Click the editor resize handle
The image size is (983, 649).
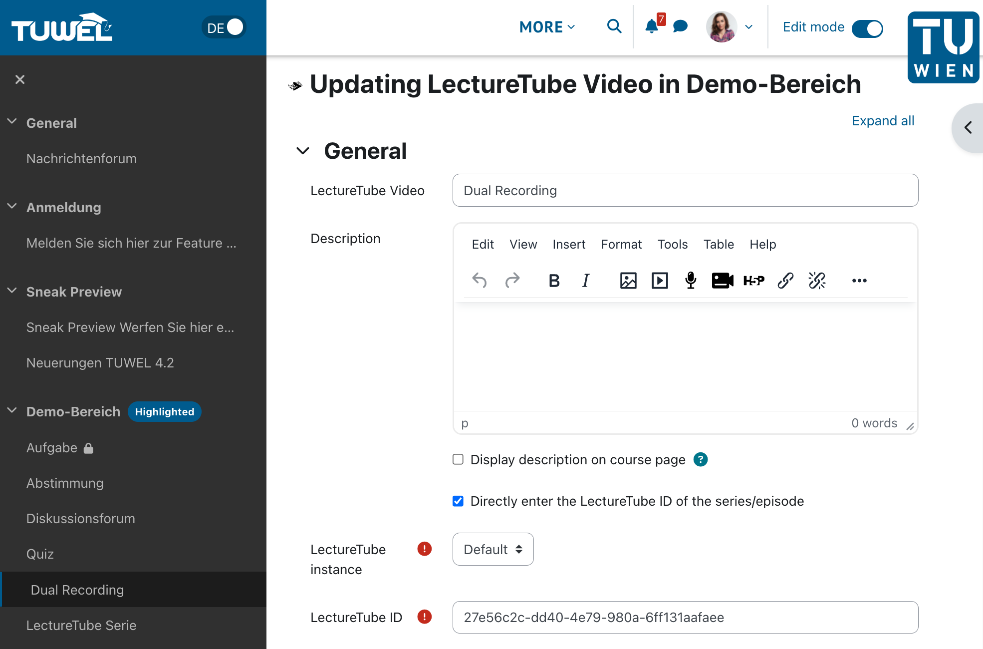(910, 426)
